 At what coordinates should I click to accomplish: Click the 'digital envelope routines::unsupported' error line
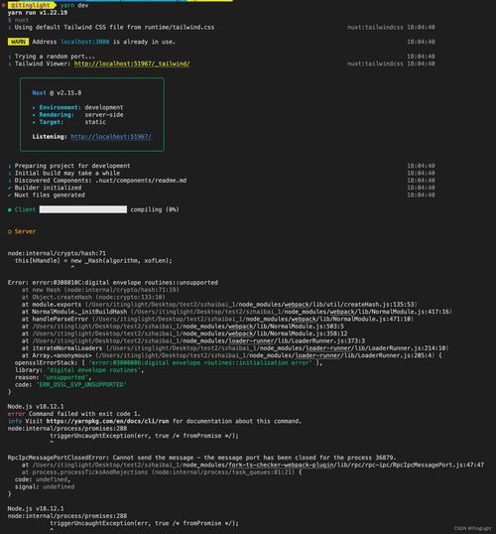click(113, 283)
